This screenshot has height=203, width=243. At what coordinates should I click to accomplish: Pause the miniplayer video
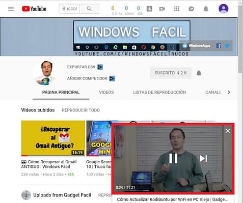click(x=173, y=159)
